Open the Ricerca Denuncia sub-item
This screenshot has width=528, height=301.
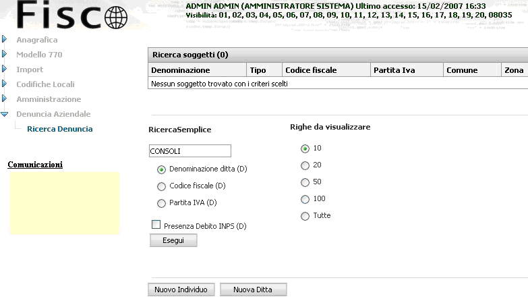tap(59, 129)
